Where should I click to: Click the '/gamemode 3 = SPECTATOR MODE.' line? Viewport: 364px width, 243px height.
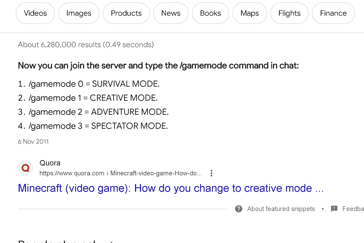click(98, 126)
